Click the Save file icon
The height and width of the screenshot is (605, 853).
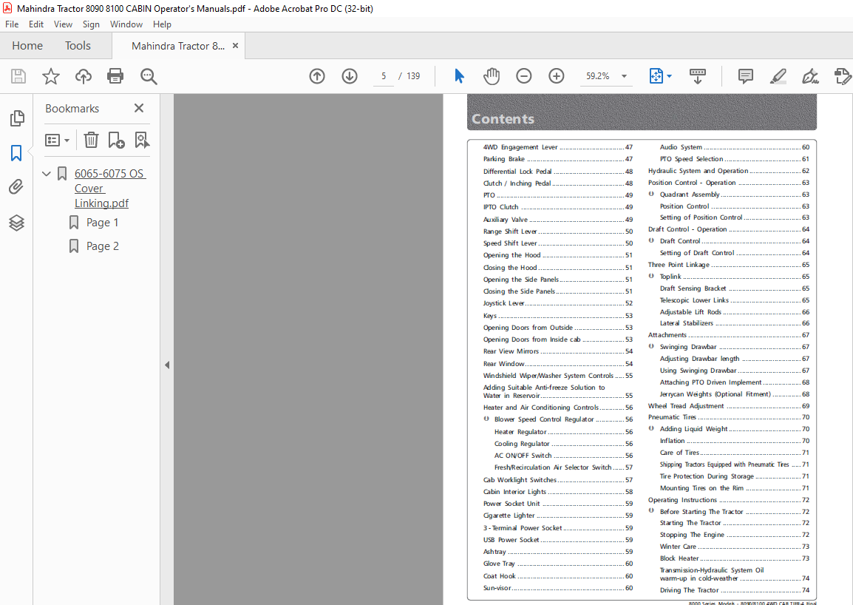tap(18, 76)
